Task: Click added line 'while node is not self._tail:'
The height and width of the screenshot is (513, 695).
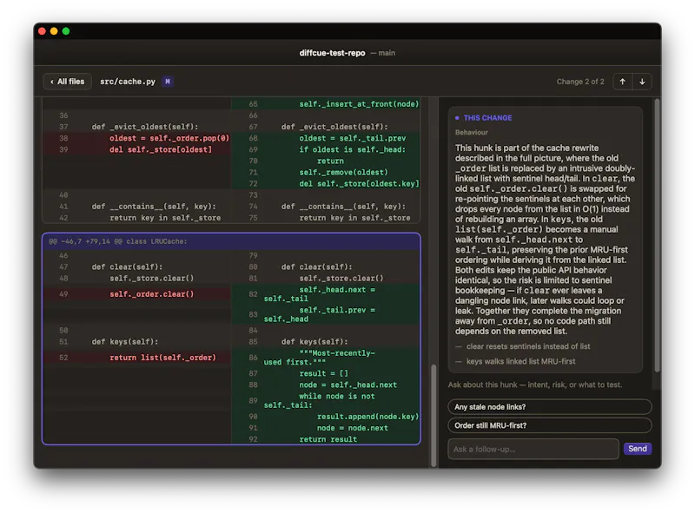Action: 320,400
